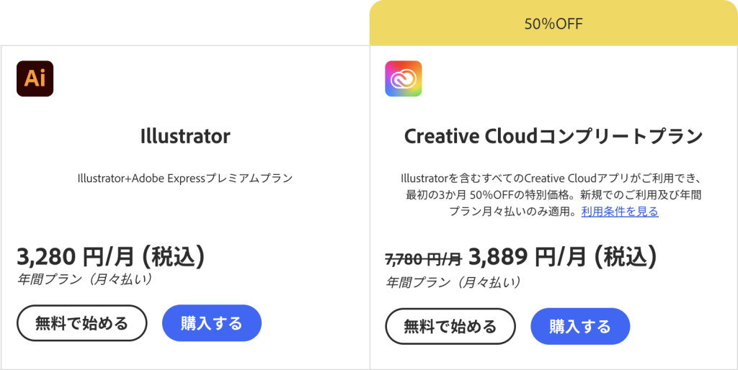Click the Illustrator+Adobe Expressプレミアムプラン subtitle
This screenshot has height=370, width=738.
point(185,179)
